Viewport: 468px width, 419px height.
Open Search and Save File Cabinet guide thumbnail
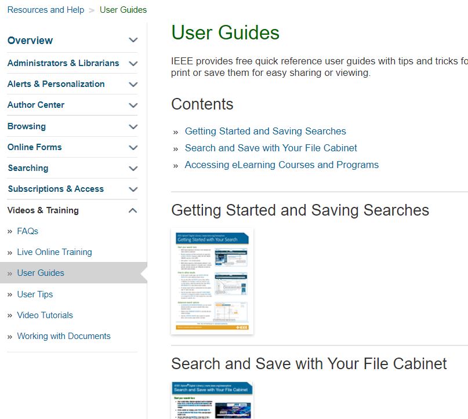pos(212,400)
